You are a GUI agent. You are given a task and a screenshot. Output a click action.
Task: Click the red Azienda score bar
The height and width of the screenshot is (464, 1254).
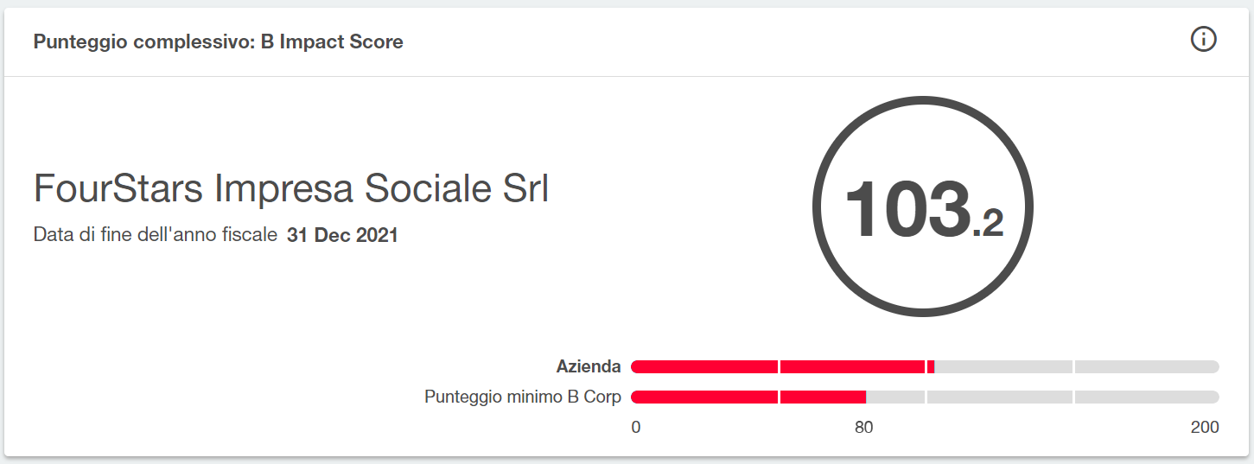(x=783, y=366)
